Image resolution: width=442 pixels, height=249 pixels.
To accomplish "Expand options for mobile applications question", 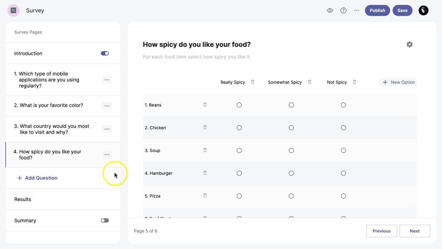I will coord(107,80).
